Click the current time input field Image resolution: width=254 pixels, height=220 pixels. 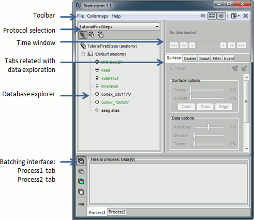[x=207, y=46]
